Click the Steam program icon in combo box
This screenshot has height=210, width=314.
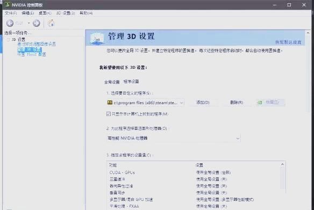point(110,103)
